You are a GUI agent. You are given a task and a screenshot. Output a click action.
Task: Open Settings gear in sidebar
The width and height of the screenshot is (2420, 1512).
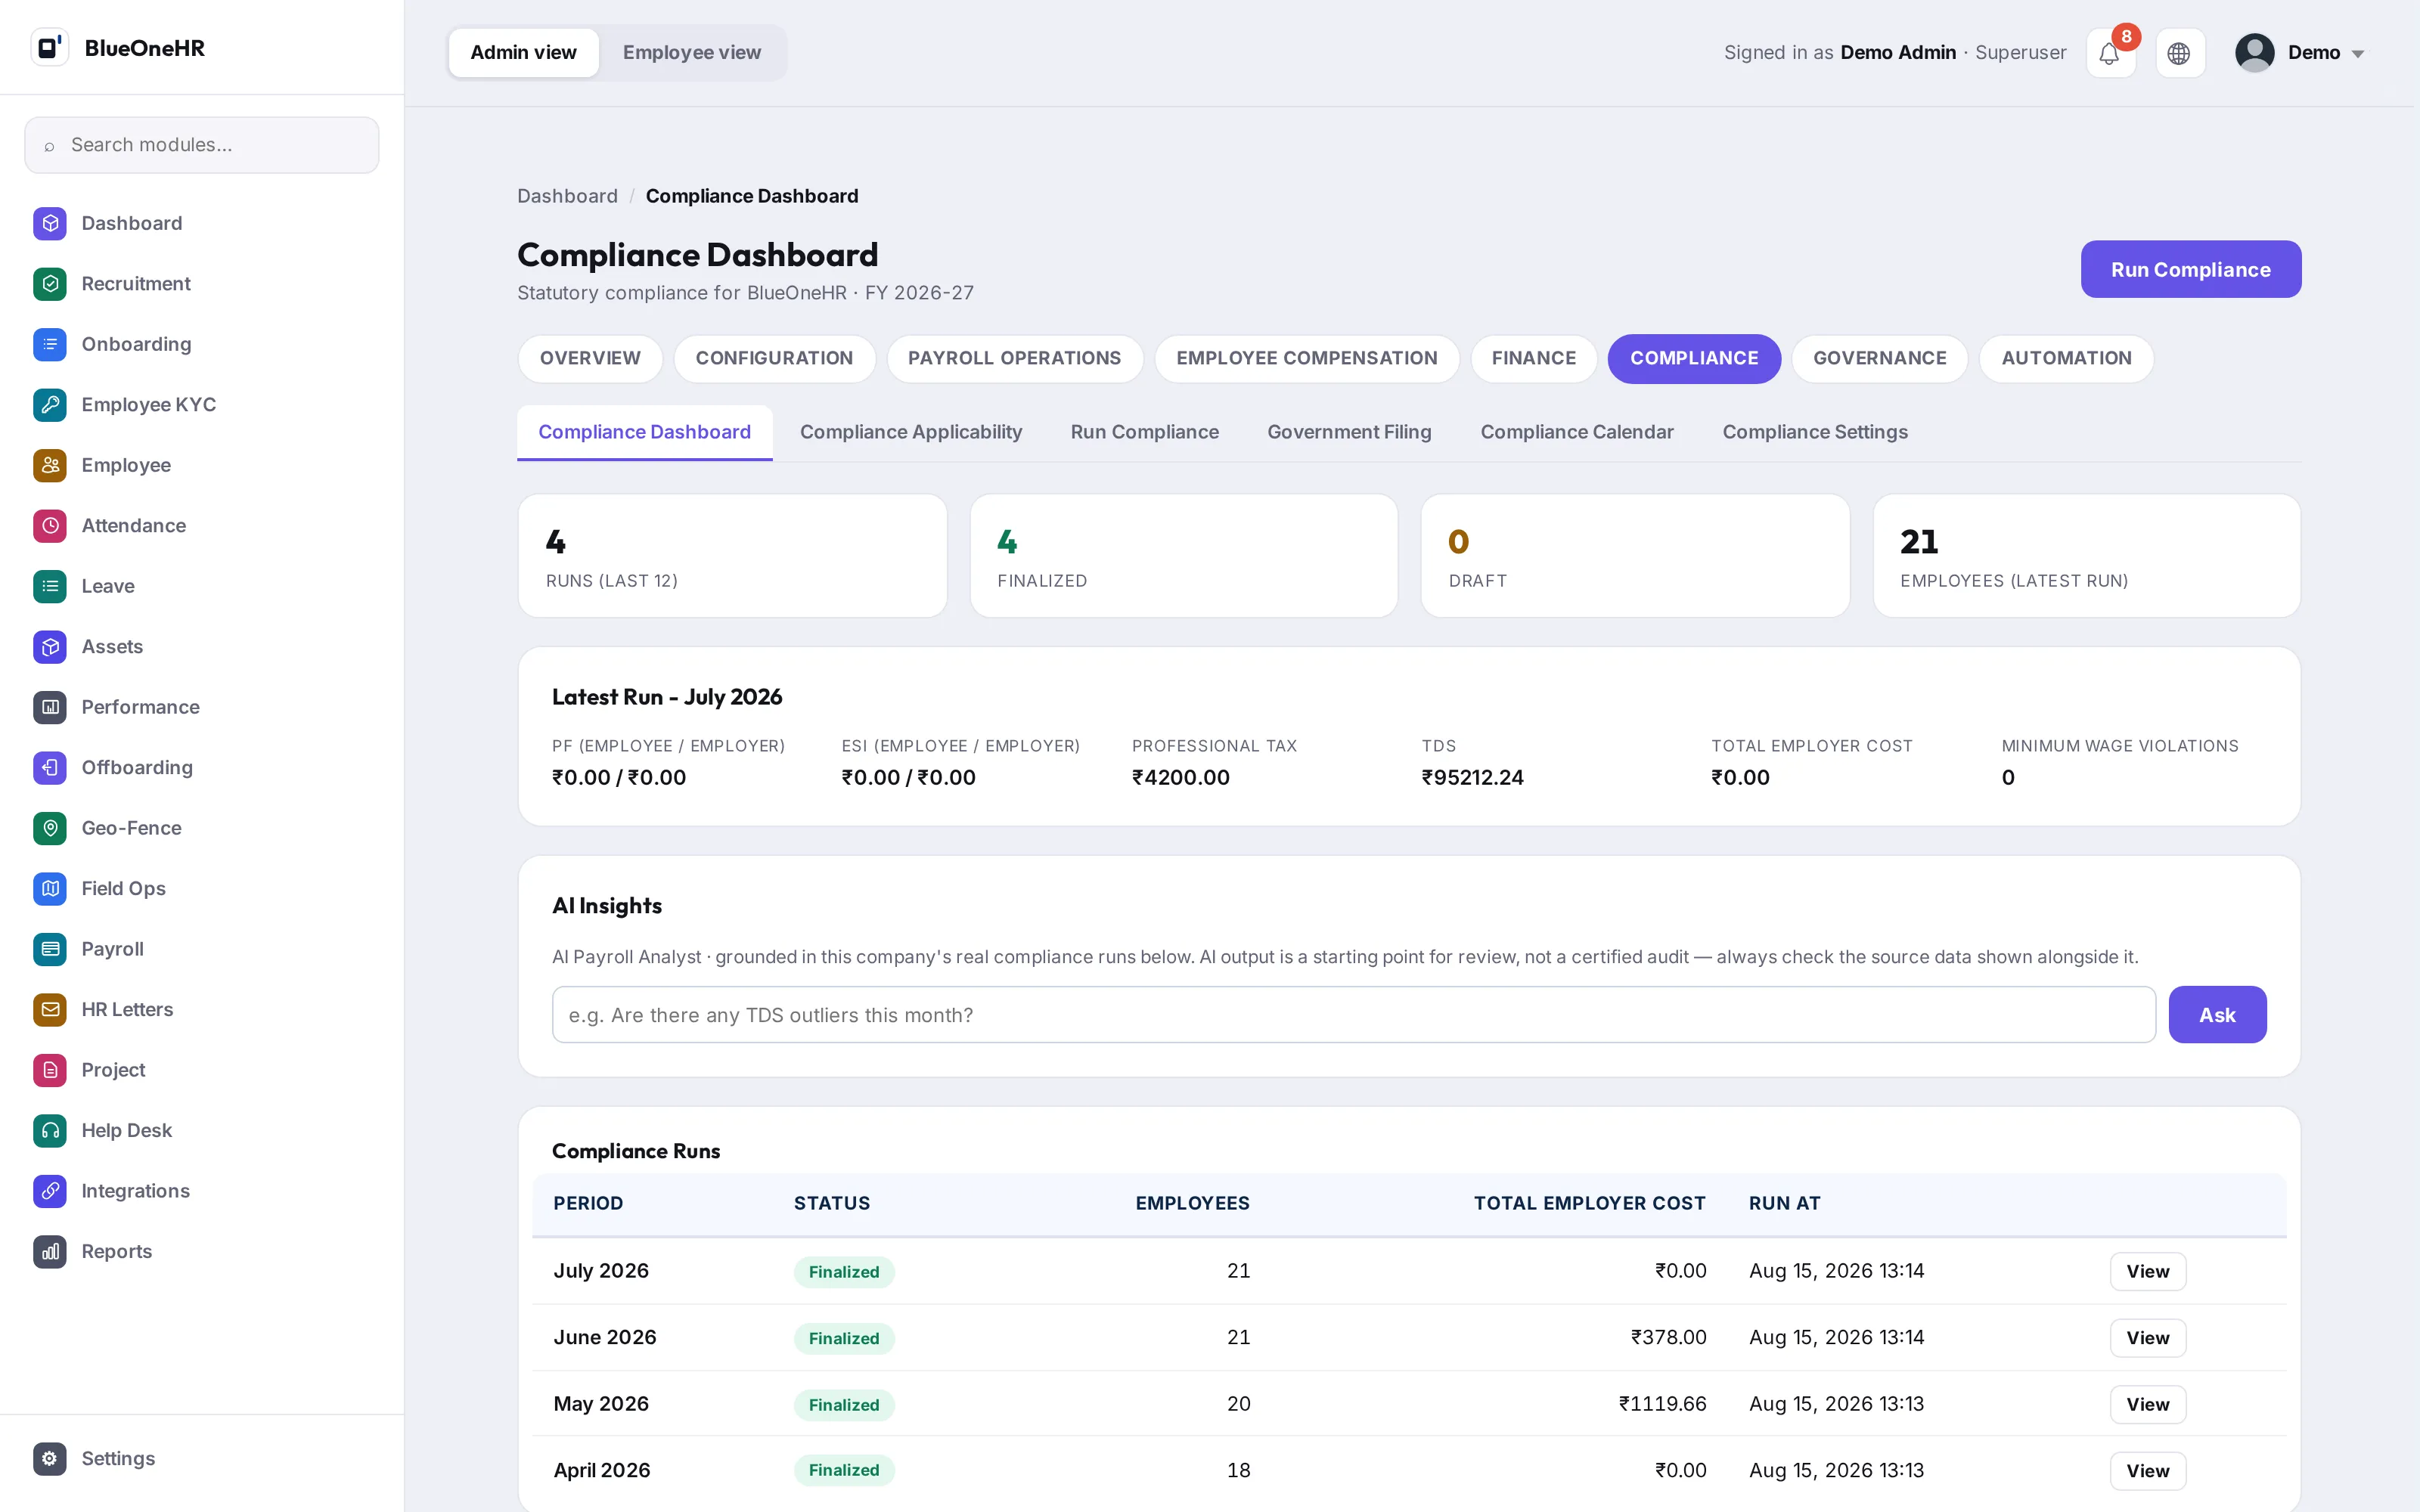tap(50, 1459)
